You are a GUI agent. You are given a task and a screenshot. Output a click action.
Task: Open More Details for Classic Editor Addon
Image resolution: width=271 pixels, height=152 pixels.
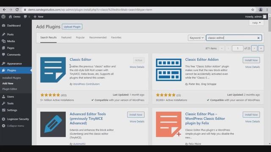click(252, 67)
